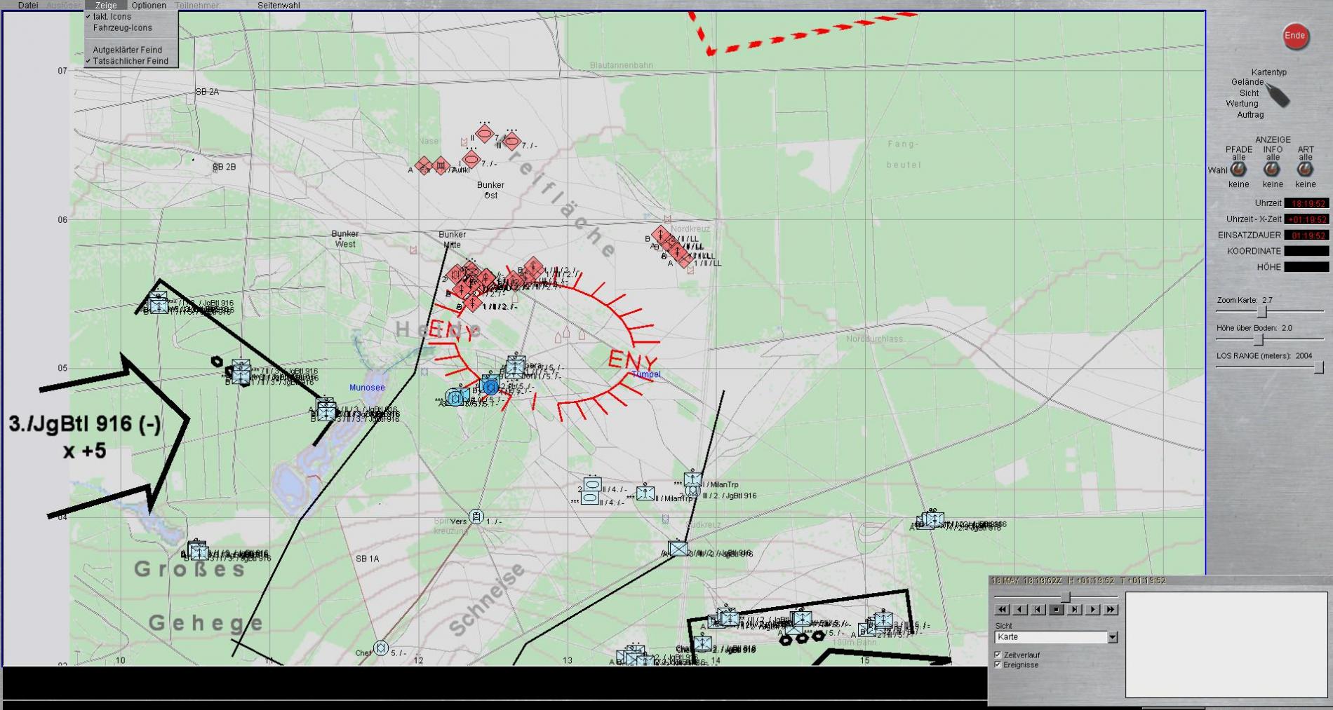Toggle the takt. Icons menu option
Viewport: 1333px width, 710px height.
[x=112, y=17]
